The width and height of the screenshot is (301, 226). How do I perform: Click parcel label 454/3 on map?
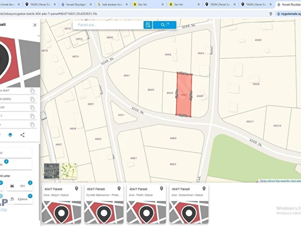pos(201,53)
